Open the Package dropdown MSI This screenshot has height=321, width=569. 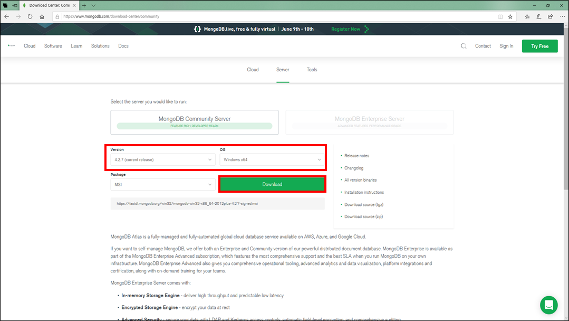click(x=163, y=184)
